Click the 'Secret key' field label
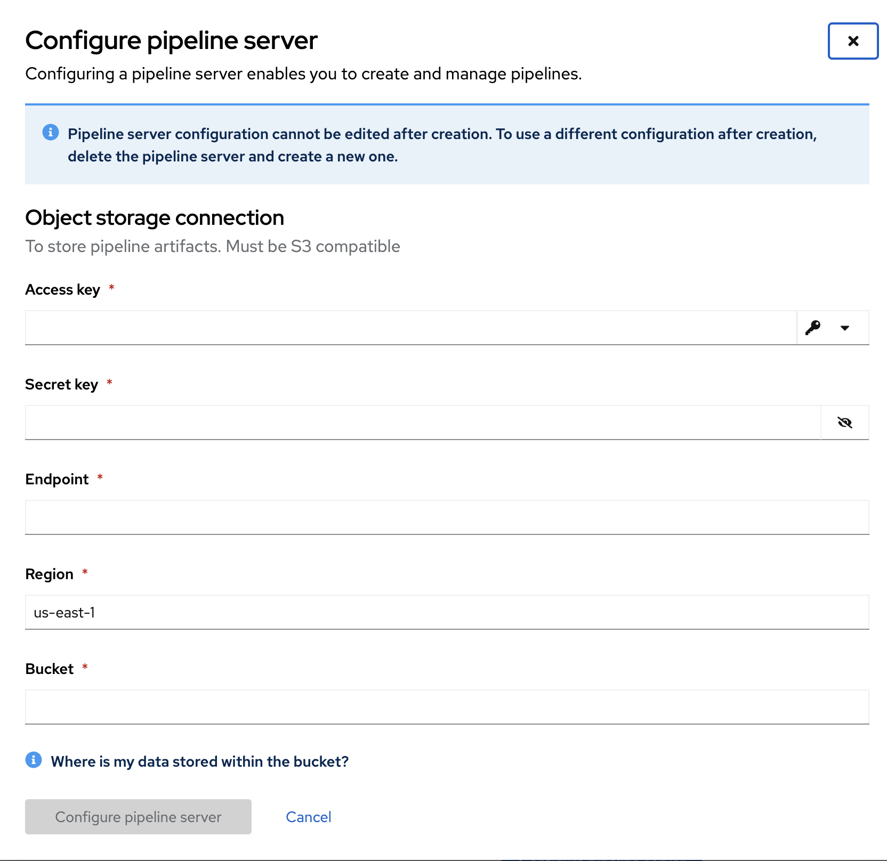The height and width of the screenshot is (861, 887). 62,384
